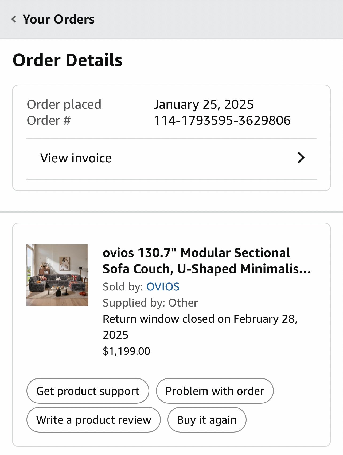This screenshot has height=455, width=343.
Task: Click the Order placed label
Action: point(64,104)
